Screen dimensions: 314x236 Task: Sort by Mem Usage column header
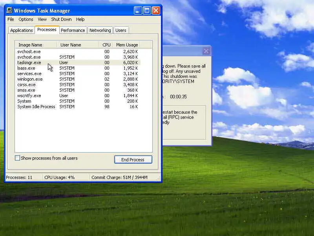126,45
